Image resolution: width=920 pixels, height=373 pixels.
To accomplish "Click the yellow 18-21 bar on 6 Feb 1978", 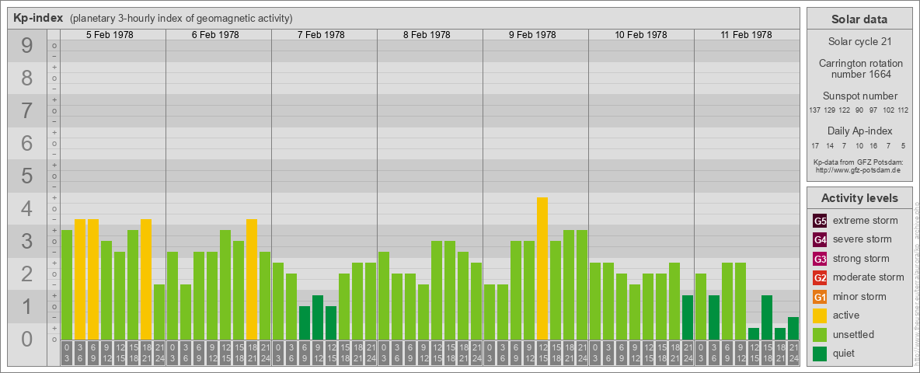I will [252, 280].
